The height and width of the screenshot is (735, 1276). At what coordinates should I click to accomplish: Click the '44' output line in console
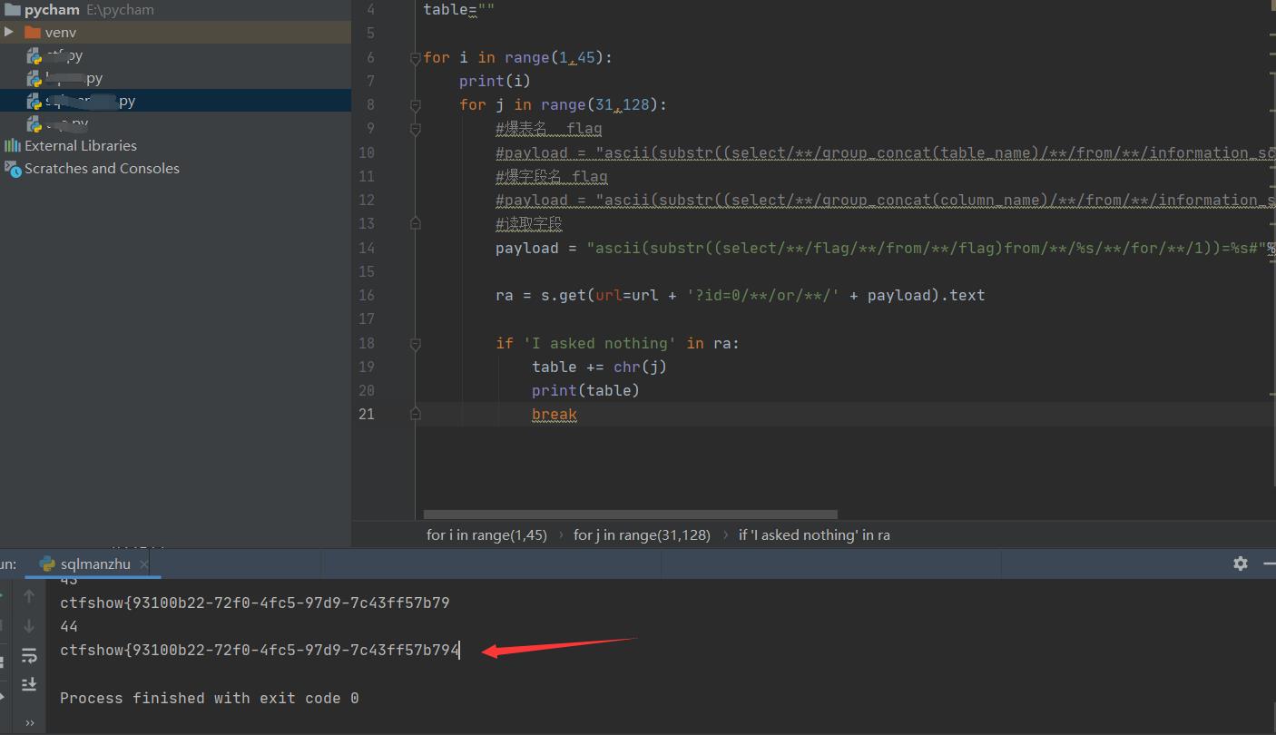69,626
